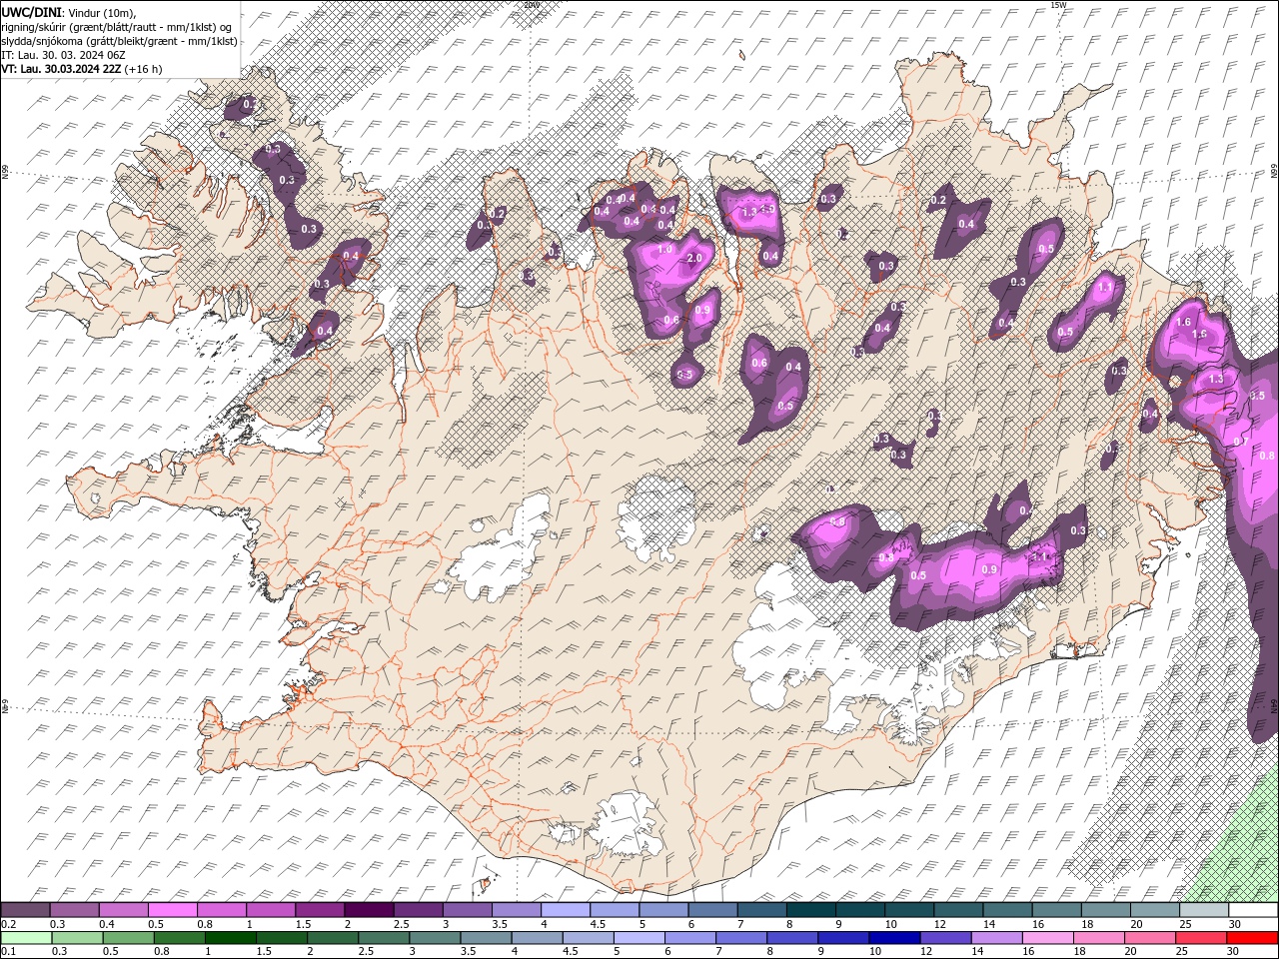Viewport: 1279px width, 959px height.
Task: Click the dark blue swatch labeled 10 in rain legend
Action: coord(893,938)
